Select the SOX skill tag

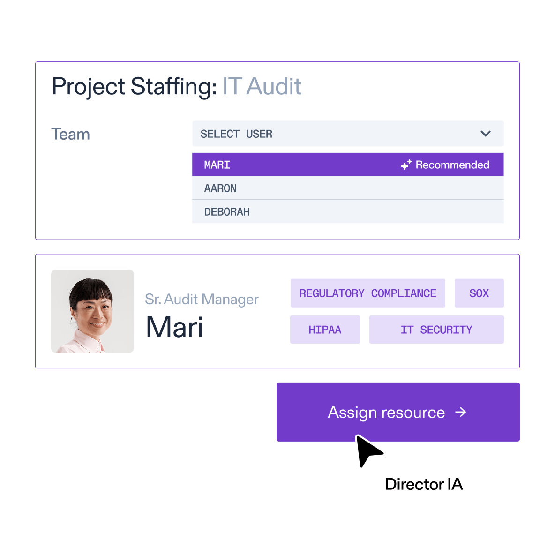(x=479, y=293)
